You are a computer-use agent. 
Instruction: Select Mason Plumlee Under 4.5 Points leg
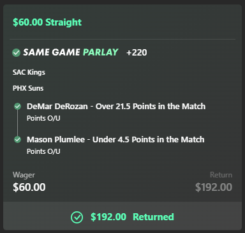point(115,139)
